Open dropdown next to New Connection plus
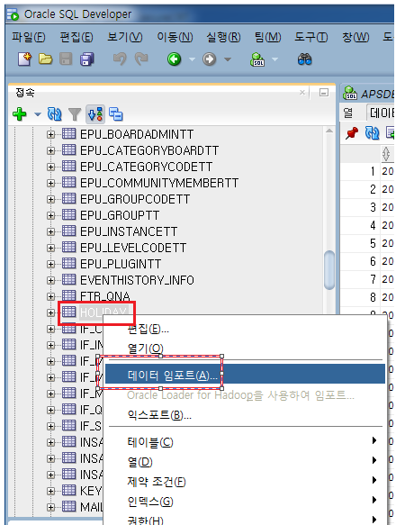 click(x=38, y=114)
